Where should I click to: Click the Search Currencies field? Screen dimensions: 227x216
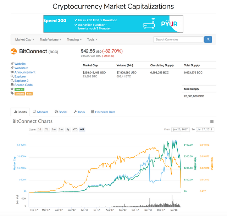[178, 39]
